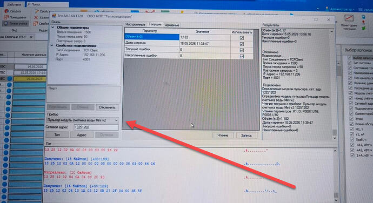Click Время ожидания 1500 property
The width and height of the screenshot is (373, 203).
pos(74,32)
